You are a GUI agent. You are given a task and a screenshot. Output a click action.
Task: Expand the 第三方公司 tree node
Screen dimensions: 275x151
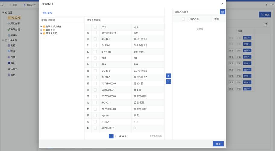(41, 33)
